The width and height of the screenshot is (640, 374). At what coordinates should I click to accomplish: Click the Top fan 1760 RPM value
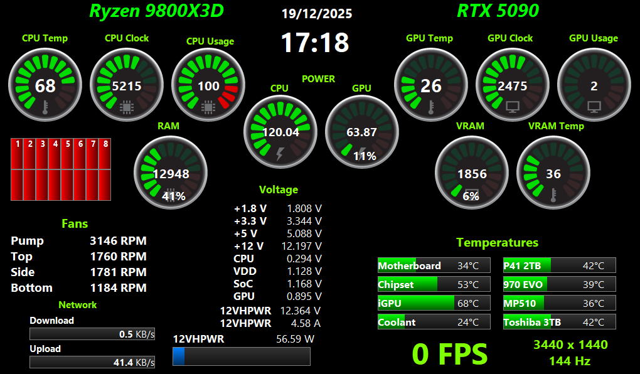coord(119,257)
